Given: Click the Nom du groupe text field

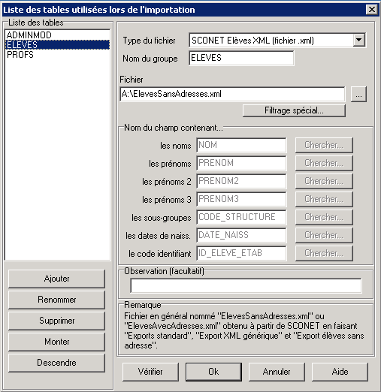Looking at the screenshot, I should click(241, 58).
